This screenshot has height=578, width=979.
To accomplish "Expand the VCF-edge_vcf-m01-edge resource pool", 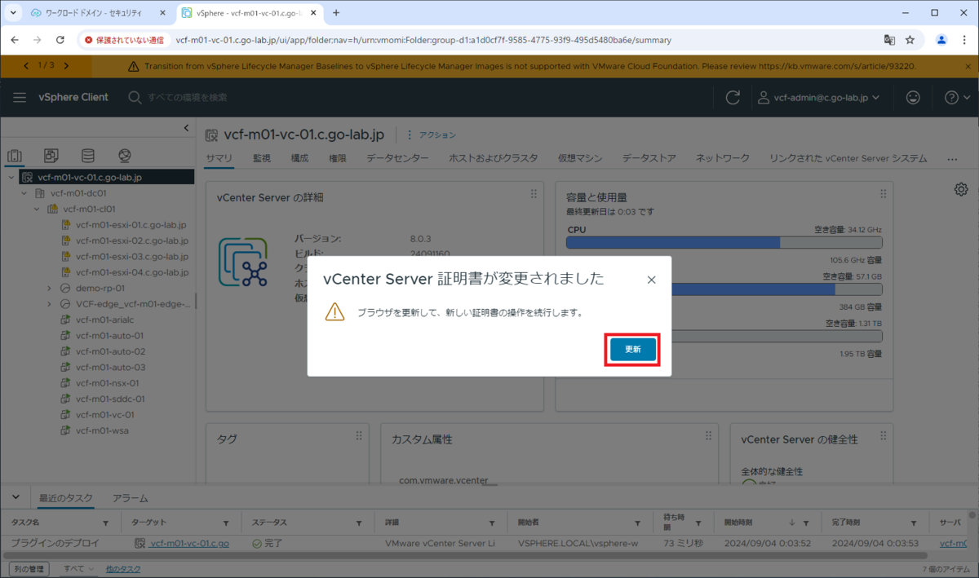I will coord(50,304).
